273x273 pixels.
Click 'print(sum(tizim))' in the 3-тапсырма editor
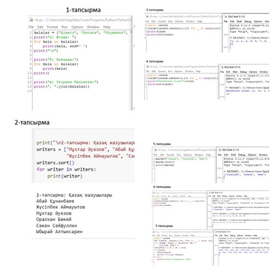161,34
